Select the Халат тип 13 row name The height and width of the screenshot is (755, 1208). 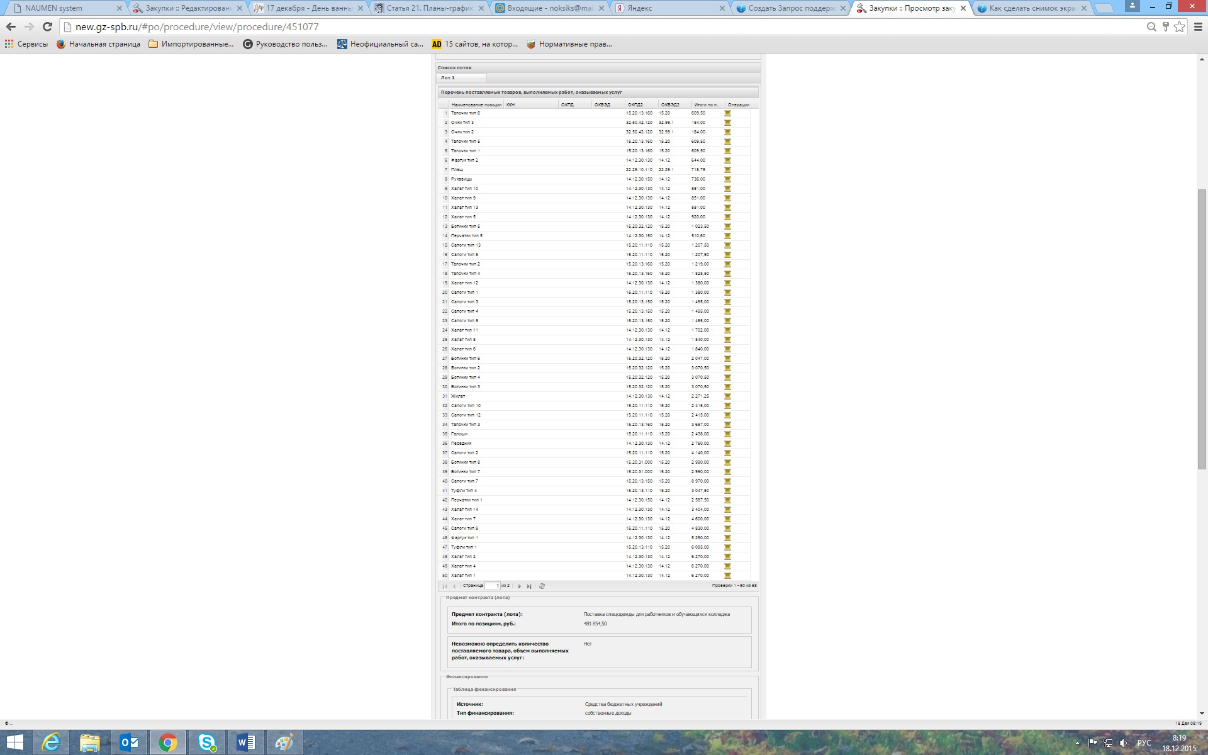(464, 208)
